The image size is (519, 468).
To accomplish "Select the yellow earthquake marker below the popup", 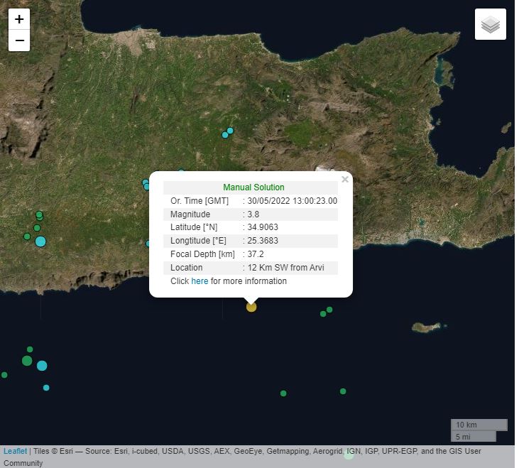I will coord(251,307).
